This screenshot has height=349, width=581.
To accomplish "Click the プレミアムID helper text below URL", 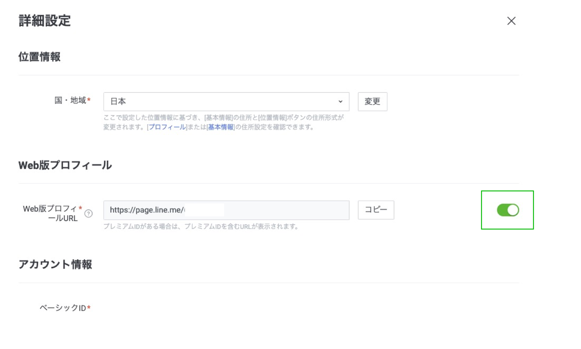I will 201,227.
